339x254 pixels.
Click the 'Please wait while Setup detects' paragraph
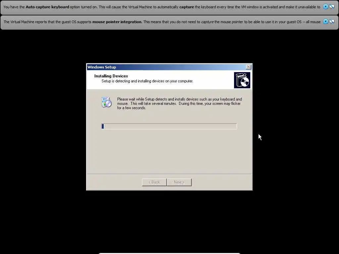[x=179, y=104]
